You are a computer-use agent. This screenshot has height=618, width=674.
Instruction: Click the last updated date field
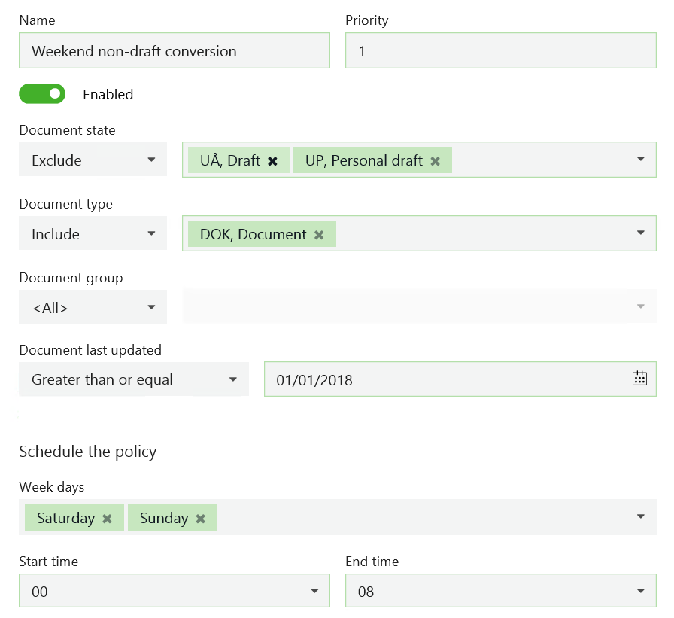pyautogui.click(x=444, y=379)
